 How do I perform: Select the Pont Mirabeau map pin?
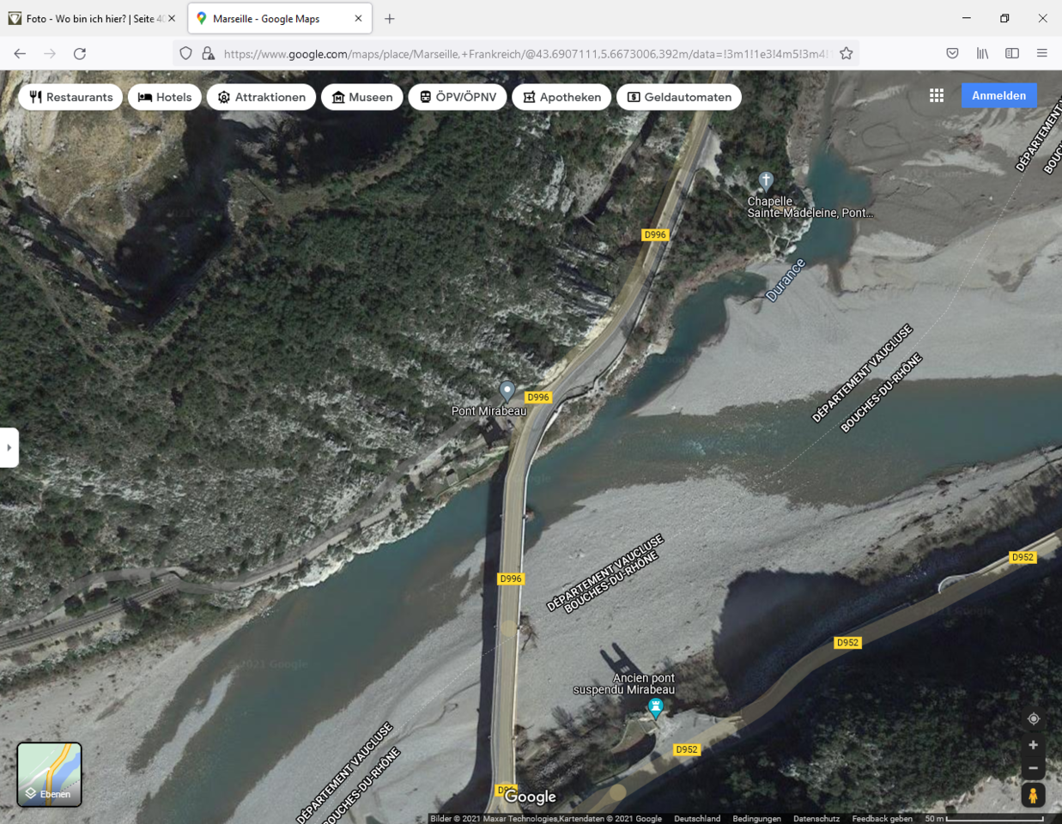[507, 391]
